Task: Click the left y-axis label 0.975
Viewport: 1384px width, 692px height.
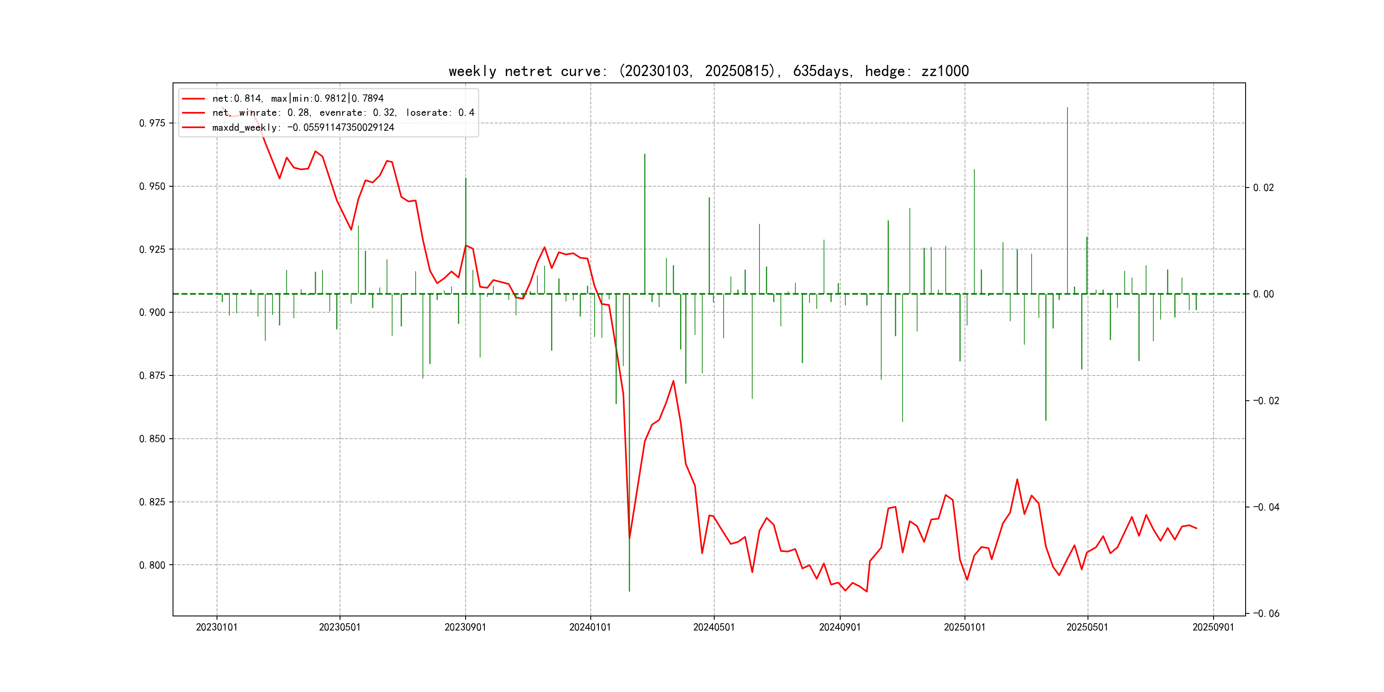Action: (x=152, y=123)
